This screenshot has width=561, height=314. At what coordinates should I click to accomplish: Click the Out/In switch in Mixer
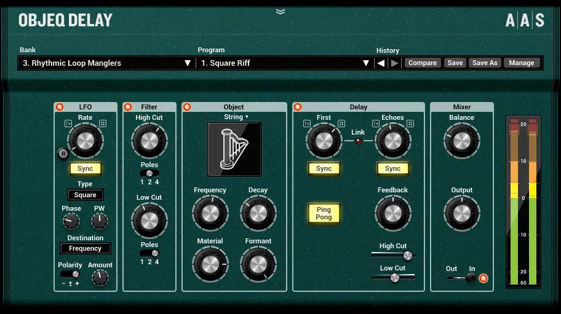[462, 278]
